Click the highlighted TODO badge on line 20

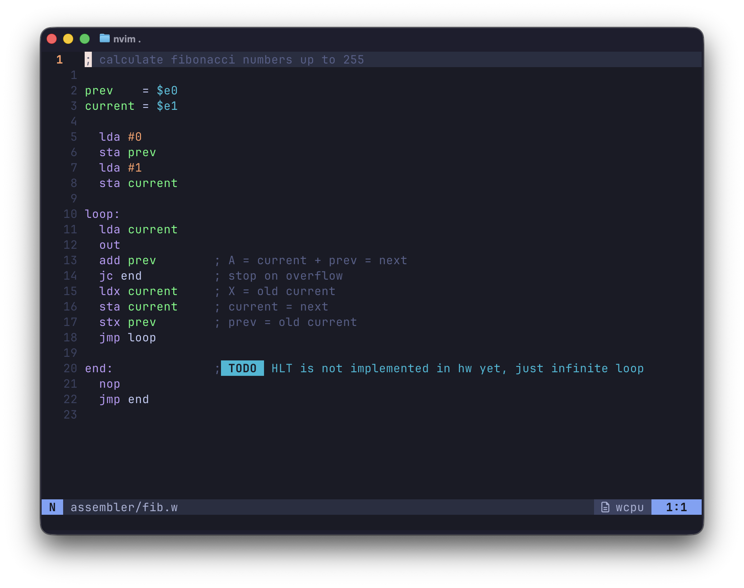click(x=242, y=368)
